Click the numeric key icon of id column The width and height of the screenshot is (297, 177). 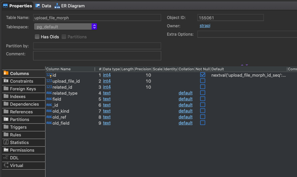point(49,75)
